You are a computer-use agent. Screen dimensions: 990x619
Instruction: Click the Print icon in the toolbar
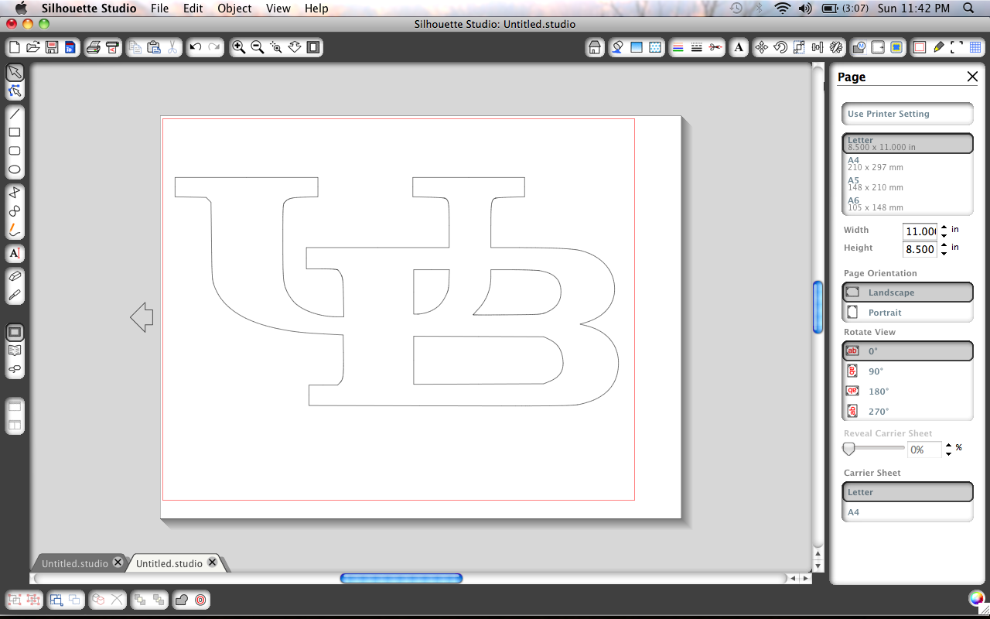click(94, 47)
